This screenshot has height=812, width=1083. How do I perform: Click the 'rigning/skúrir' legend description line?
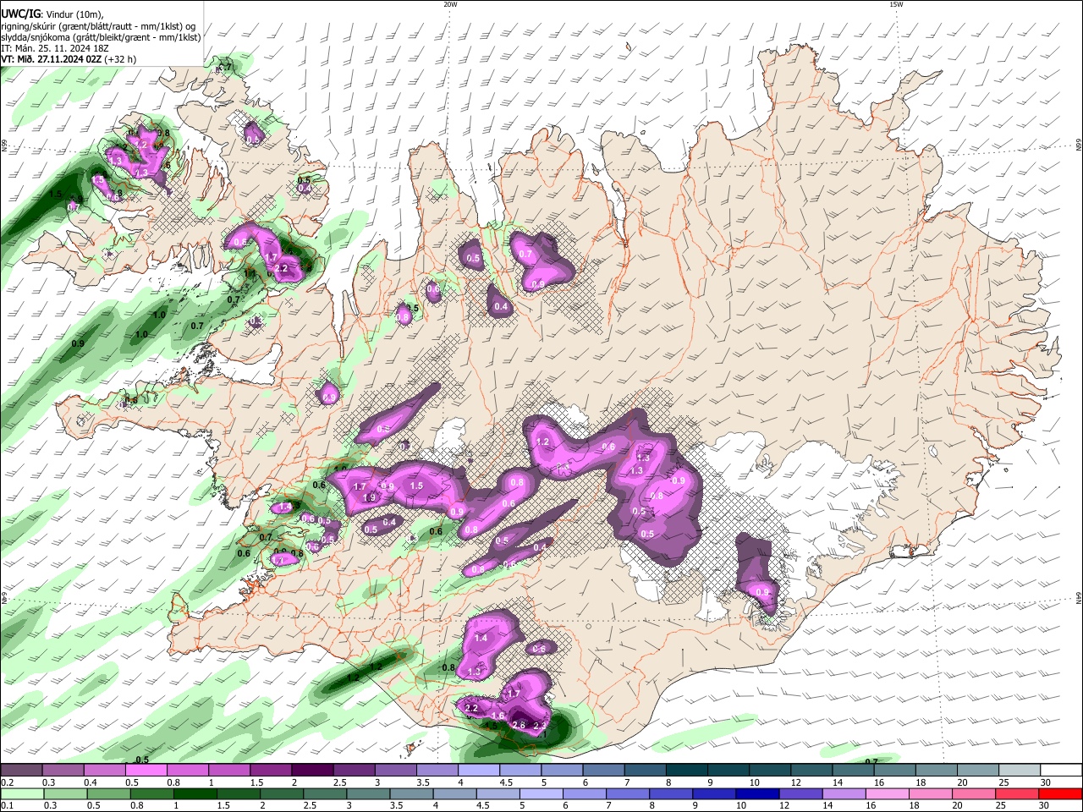click(98, 25)
